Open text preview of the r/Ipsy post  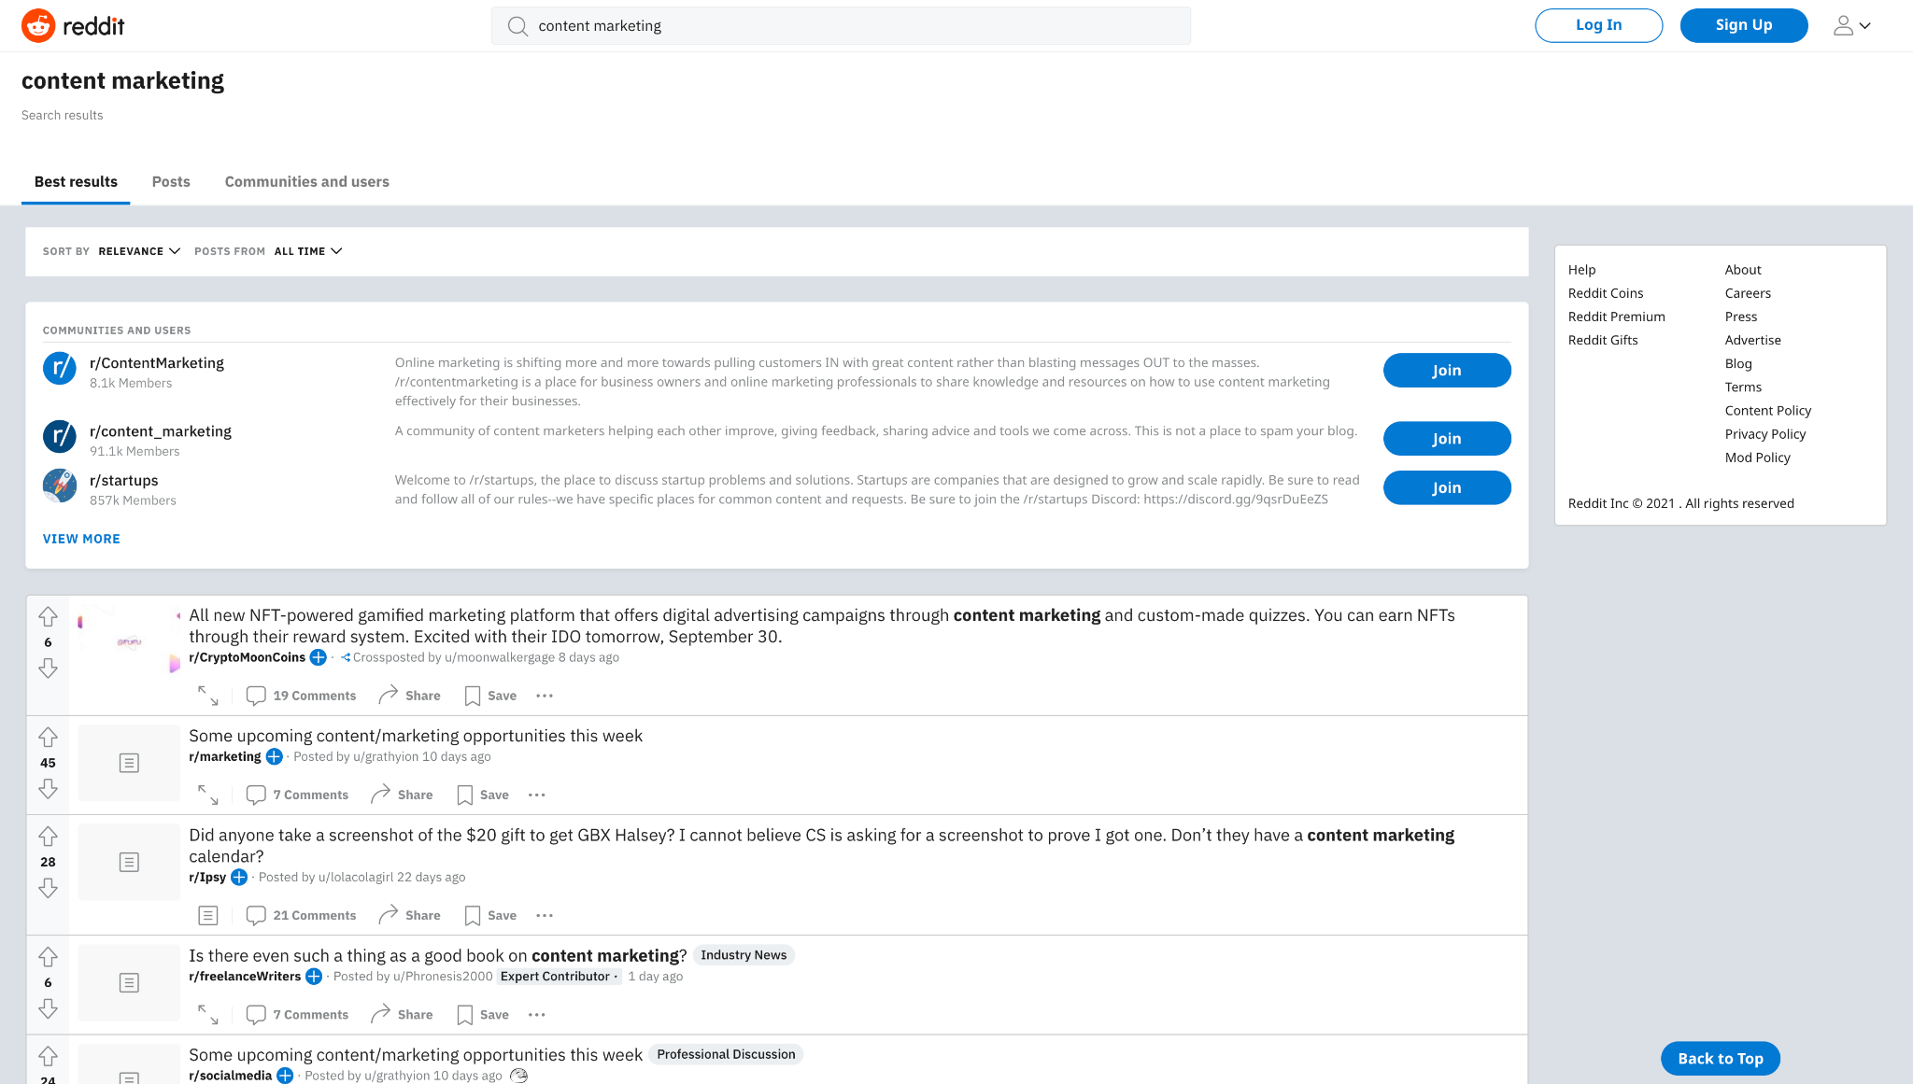coord(208,916)
